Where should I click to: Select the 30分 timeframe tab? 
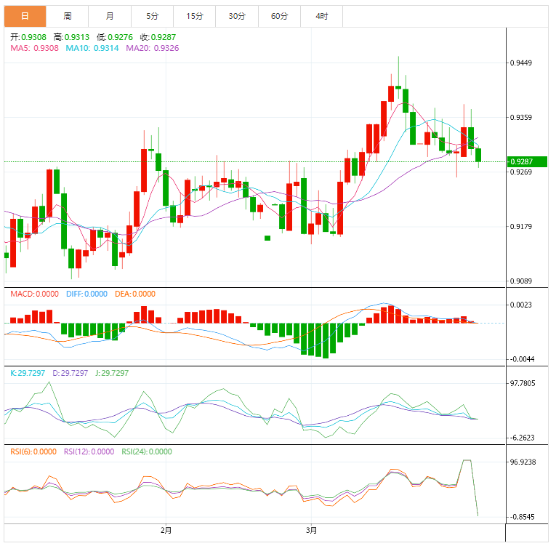(236, 15)
